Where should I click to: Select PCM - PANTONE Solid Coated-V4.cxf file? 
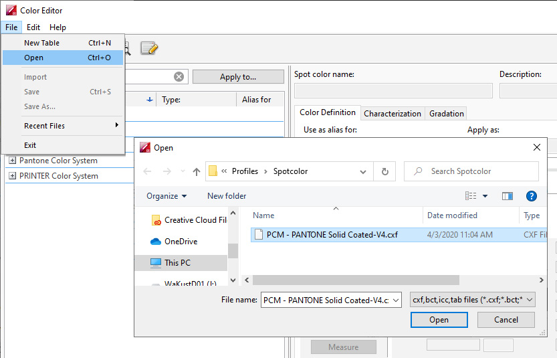point(399,235)
